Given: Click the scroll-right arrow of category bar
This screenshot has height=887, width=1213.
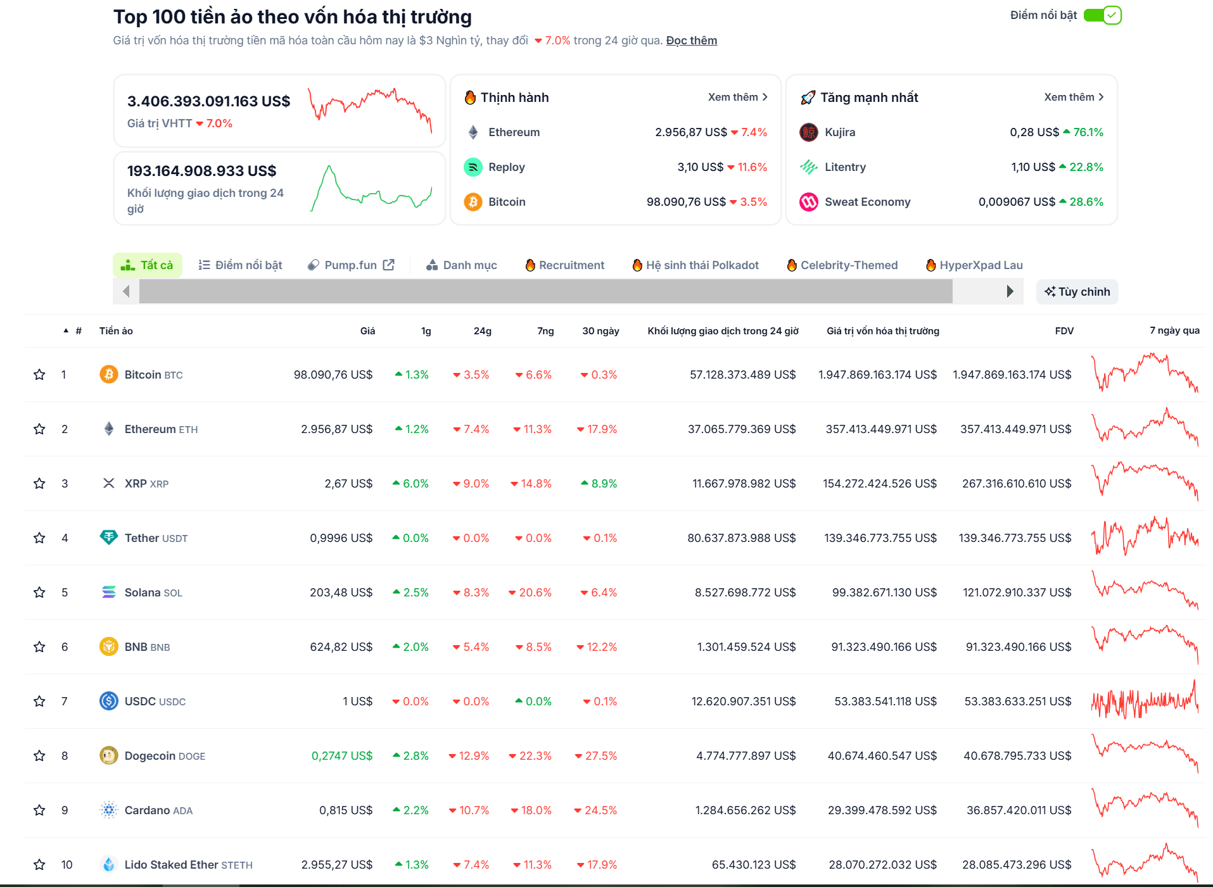Looking at the screenshot, I should (1010, 291).
